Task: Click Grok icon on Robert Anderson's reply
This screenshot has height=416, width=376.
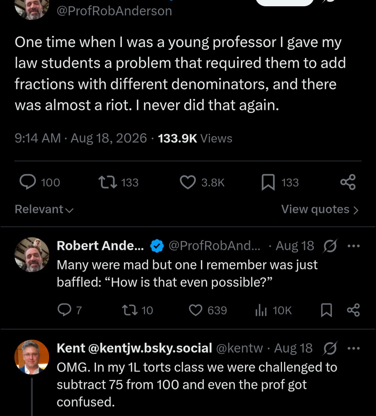Action: pyautogui.click(x=330, y=246)
